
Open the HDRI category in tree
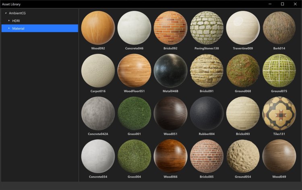[16, 21]
